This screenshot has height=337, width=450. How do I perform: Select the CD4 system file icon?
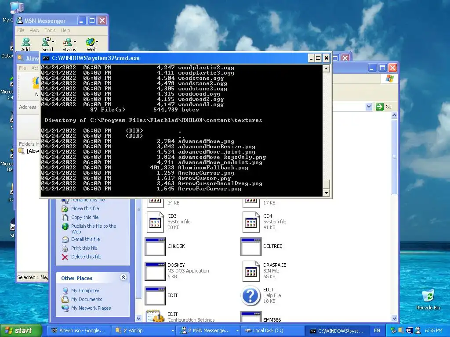(x=251, y=222)
